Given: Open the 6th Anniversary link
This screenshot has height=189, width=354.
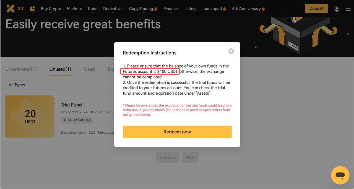Looking at the screenshot, I should pyautogui.click(x=248, y=9).
